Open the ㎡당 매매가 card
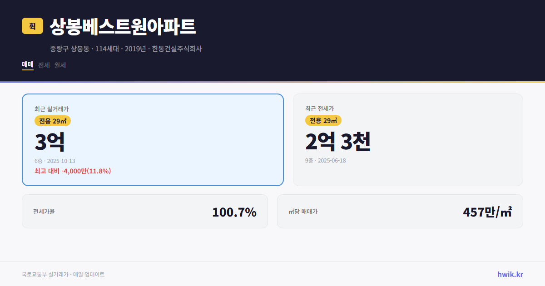 coord(400,211)
